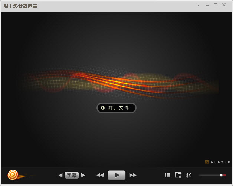Click the 打开文件 open file button
The width and height of the screenshot is (233, 186).
tap(116, 108)
